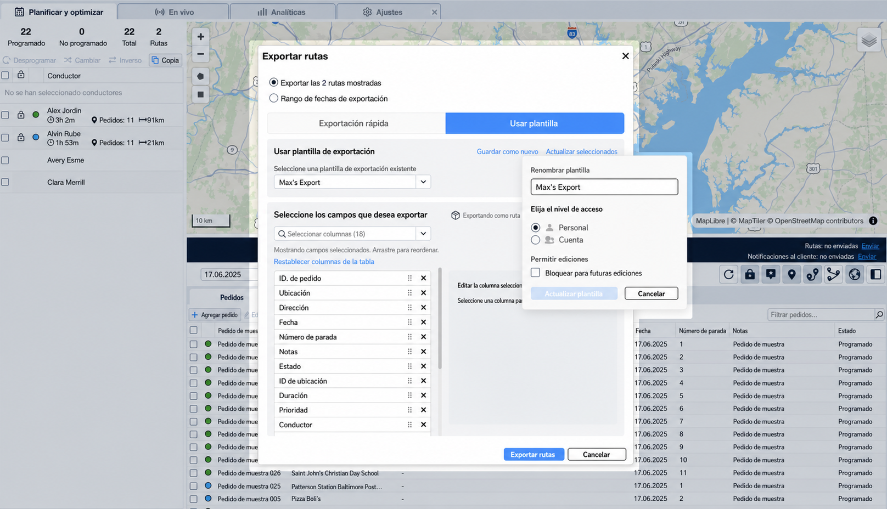Grab the Estado column drag handle
Viewport: 887px width, 509px height.
[409, 366]
